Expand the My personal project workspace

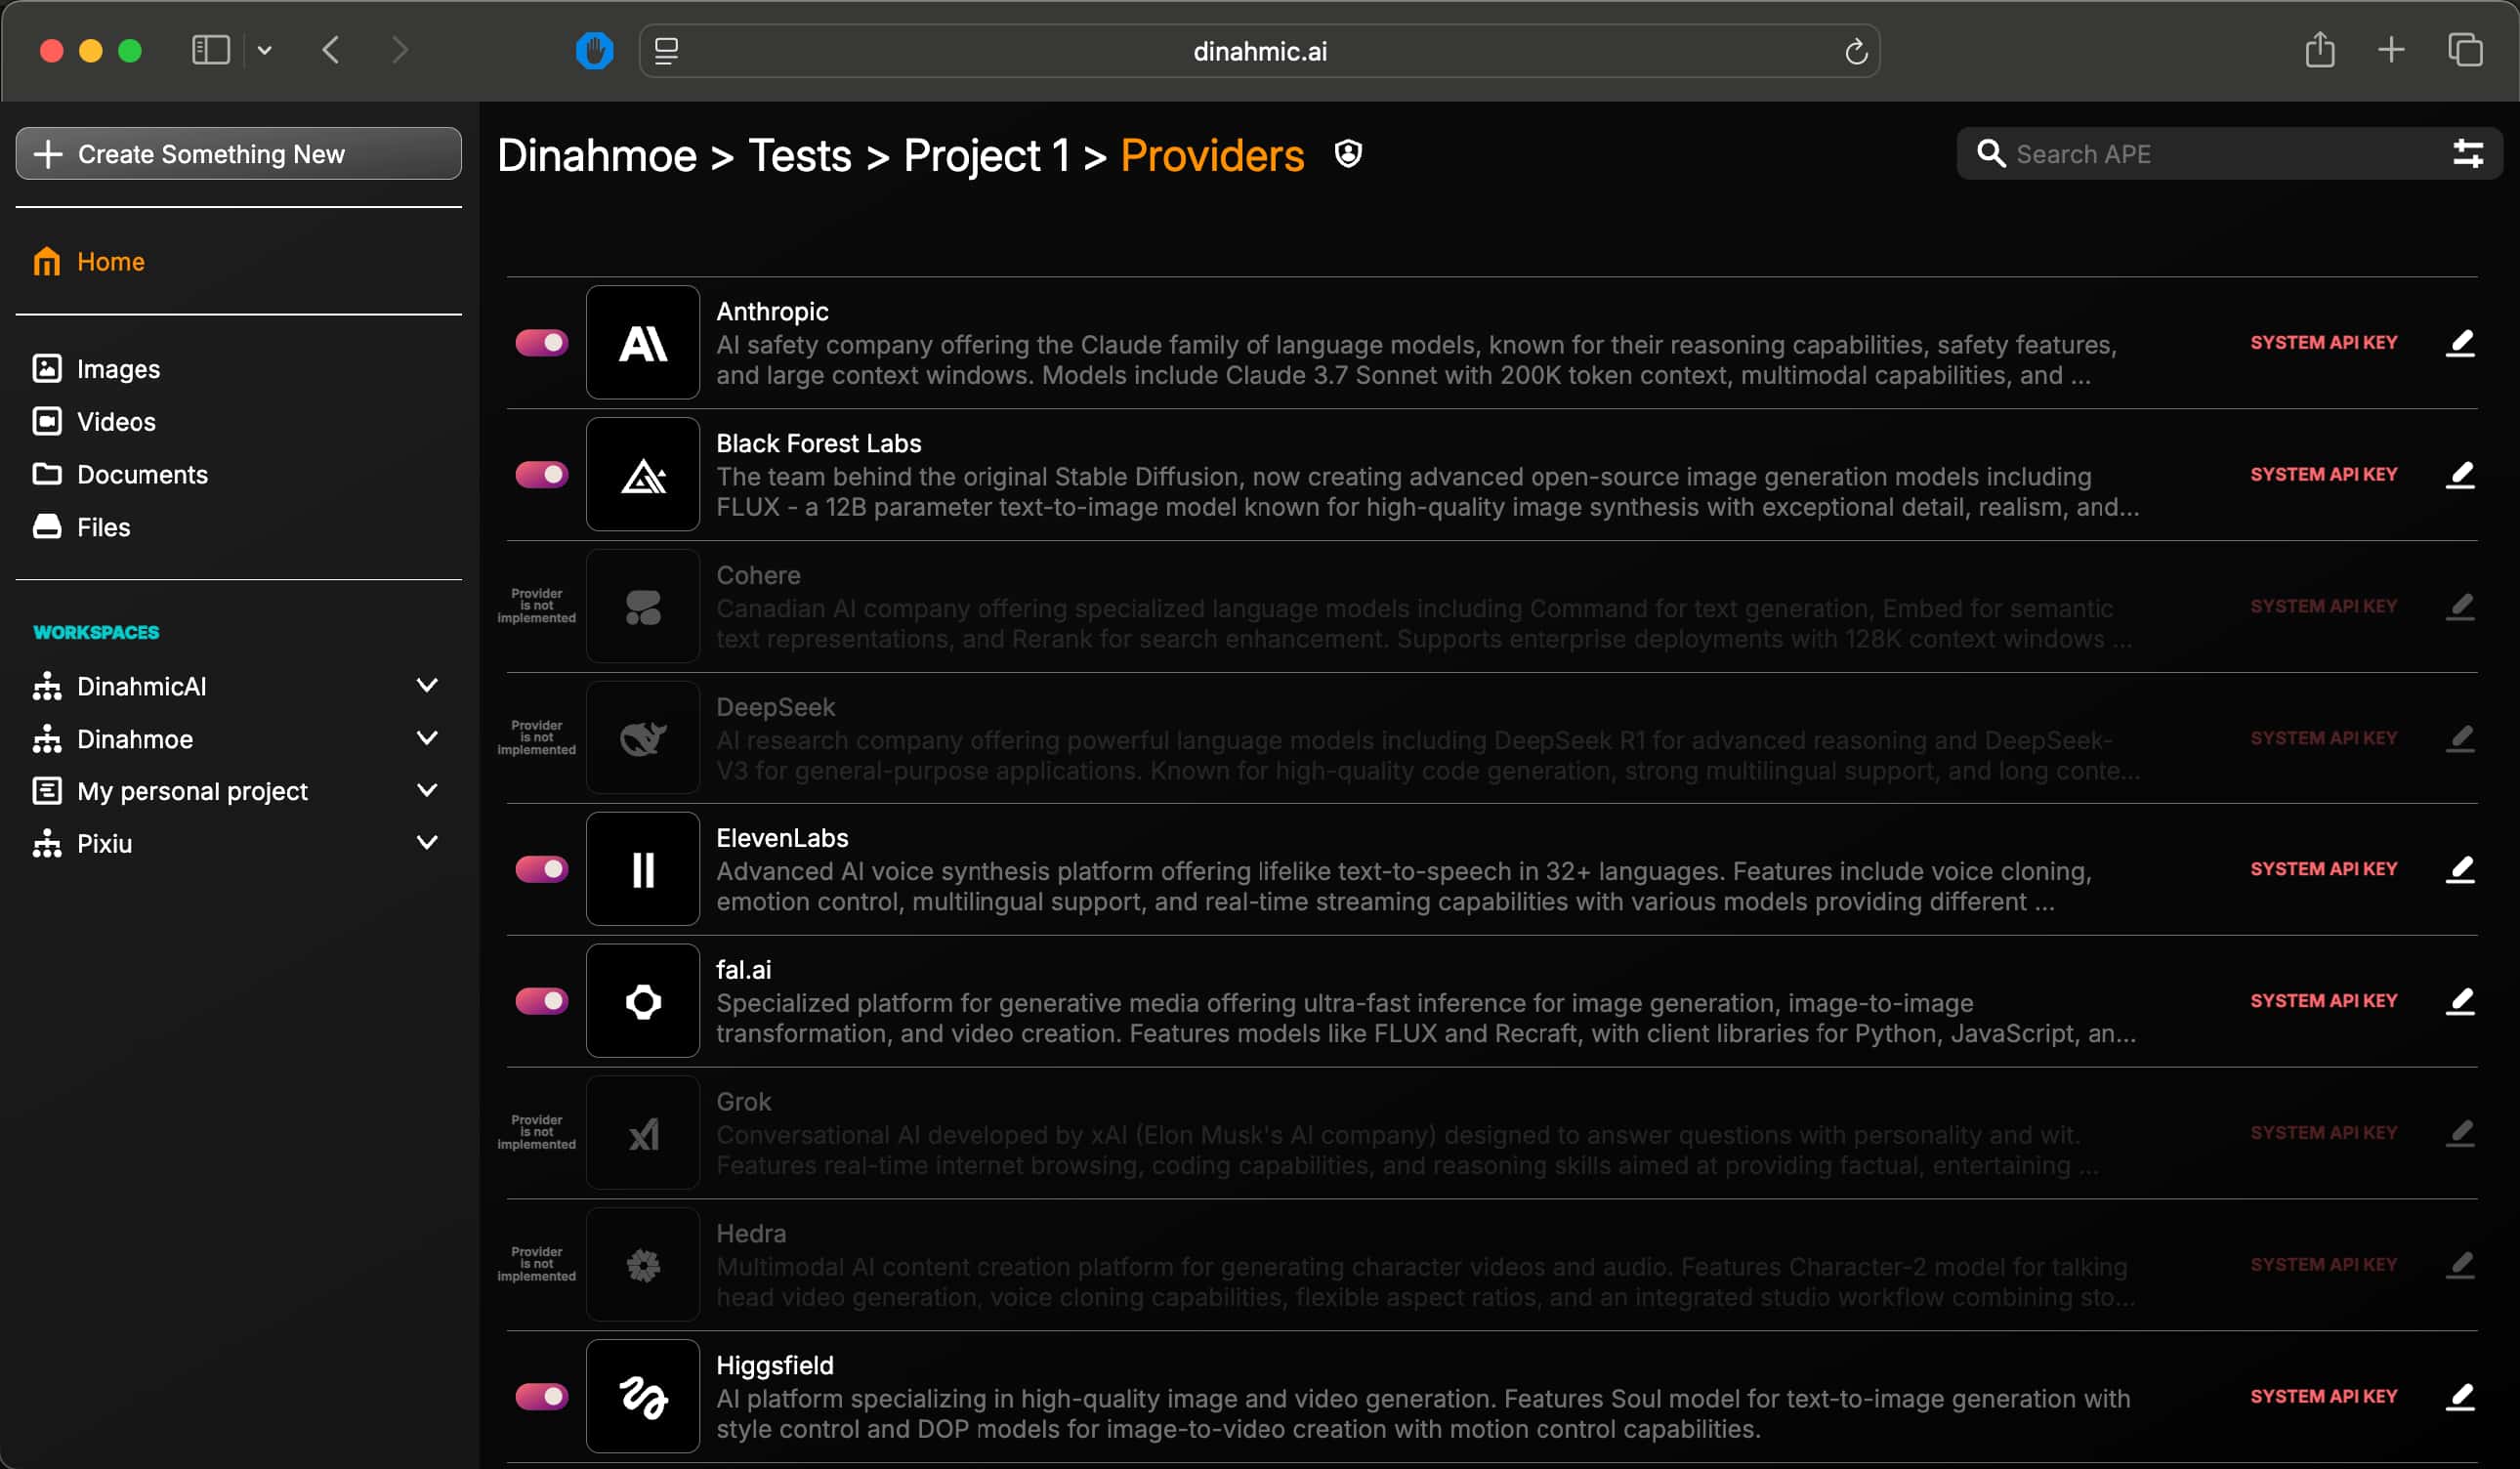coord(427,791)
